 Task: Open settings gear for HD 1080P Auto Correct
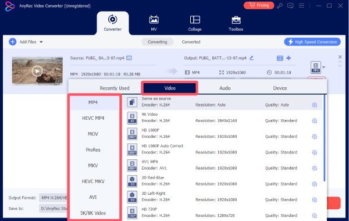(314, 152)
